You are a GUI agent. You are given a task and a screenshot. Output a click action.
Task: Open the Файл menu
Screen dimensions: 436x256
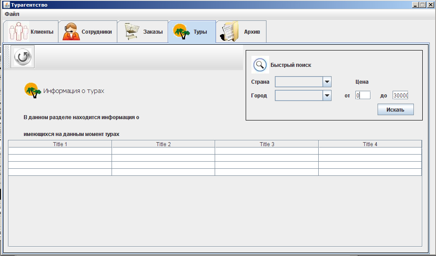click(12, 14)
